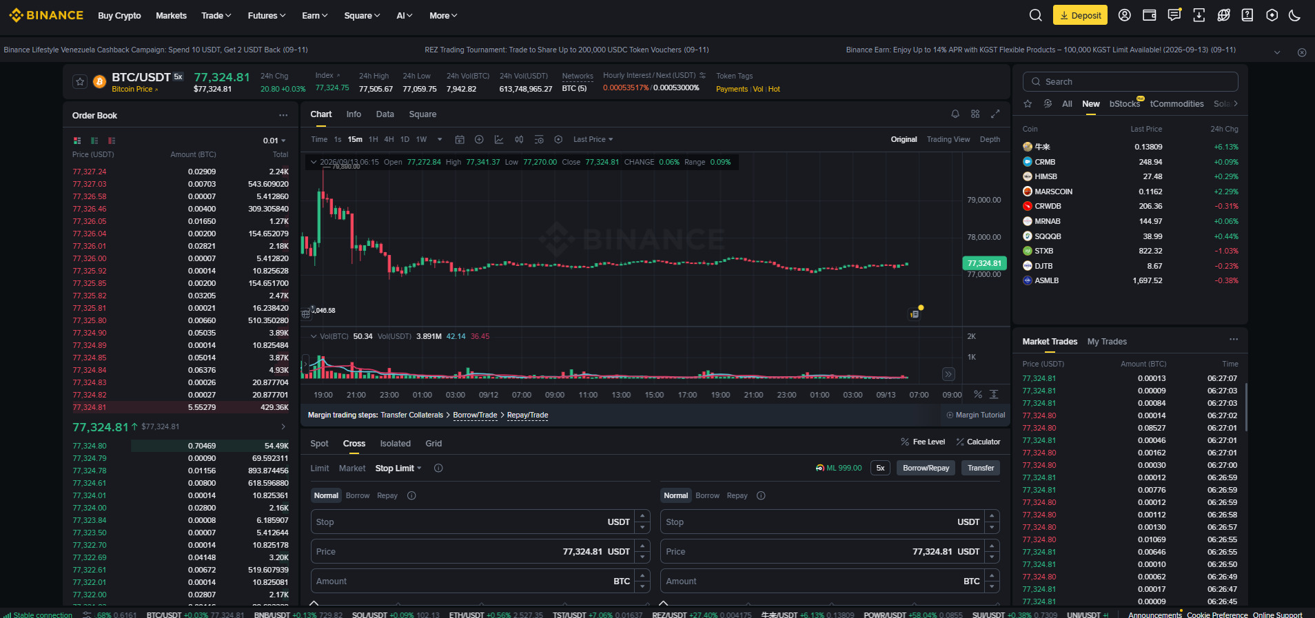Filter market list by favorites star
This screenshot has height=618, width=1315.
point(1028,104)
